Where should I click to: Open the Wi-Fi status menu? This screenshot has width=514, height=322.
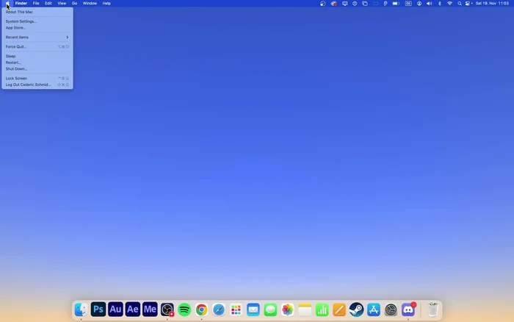(x=450, y=3)
